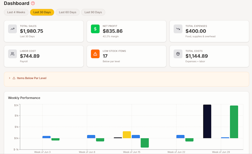This screenshot has height=154, width=252.
Task: Select the Last 4 Weeks filter
Action: pos(16,12)
